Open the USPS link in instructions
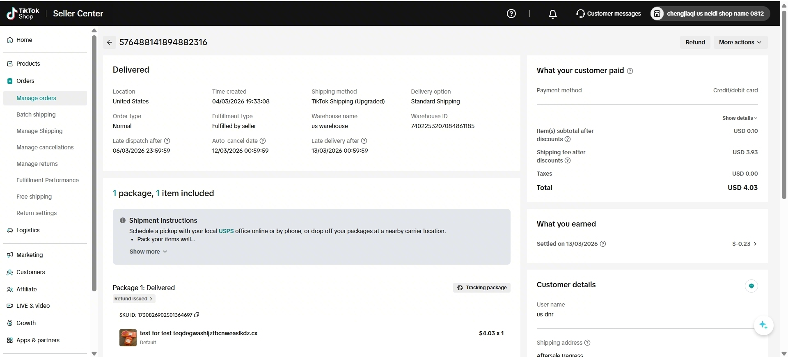 (226, 231)
